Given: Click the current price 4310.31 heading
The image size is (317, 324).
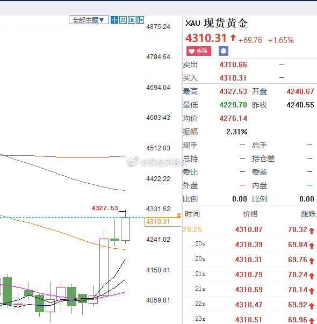Looking at the screenshot, I should click(206, 38).
